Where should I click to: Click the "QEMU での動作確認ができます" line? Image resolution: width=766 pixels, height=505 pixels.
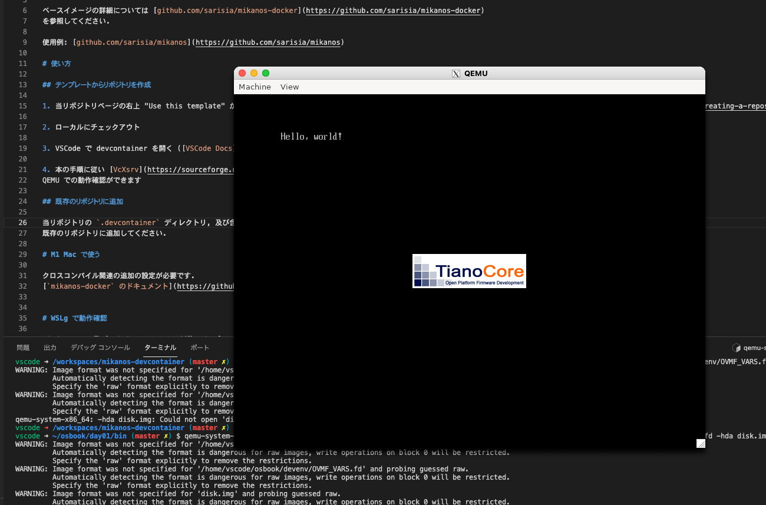point(92,180)
